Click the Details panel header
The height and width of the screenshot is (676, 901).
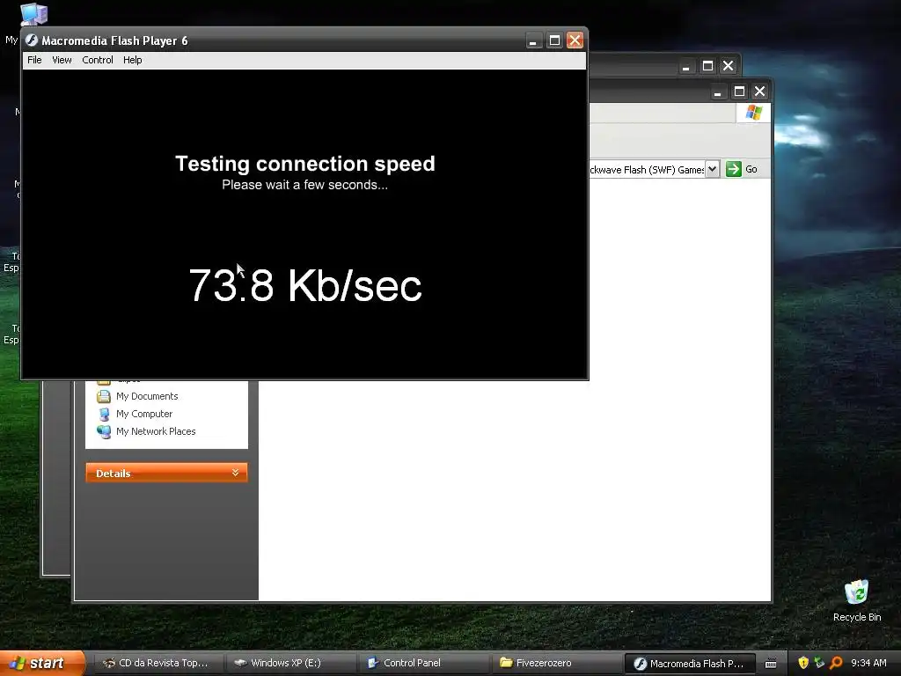click(166, 473)
